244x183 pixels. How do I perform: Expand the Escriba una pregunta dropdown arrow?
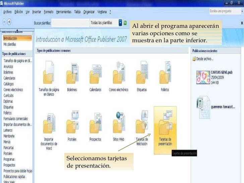coord(242,11)
